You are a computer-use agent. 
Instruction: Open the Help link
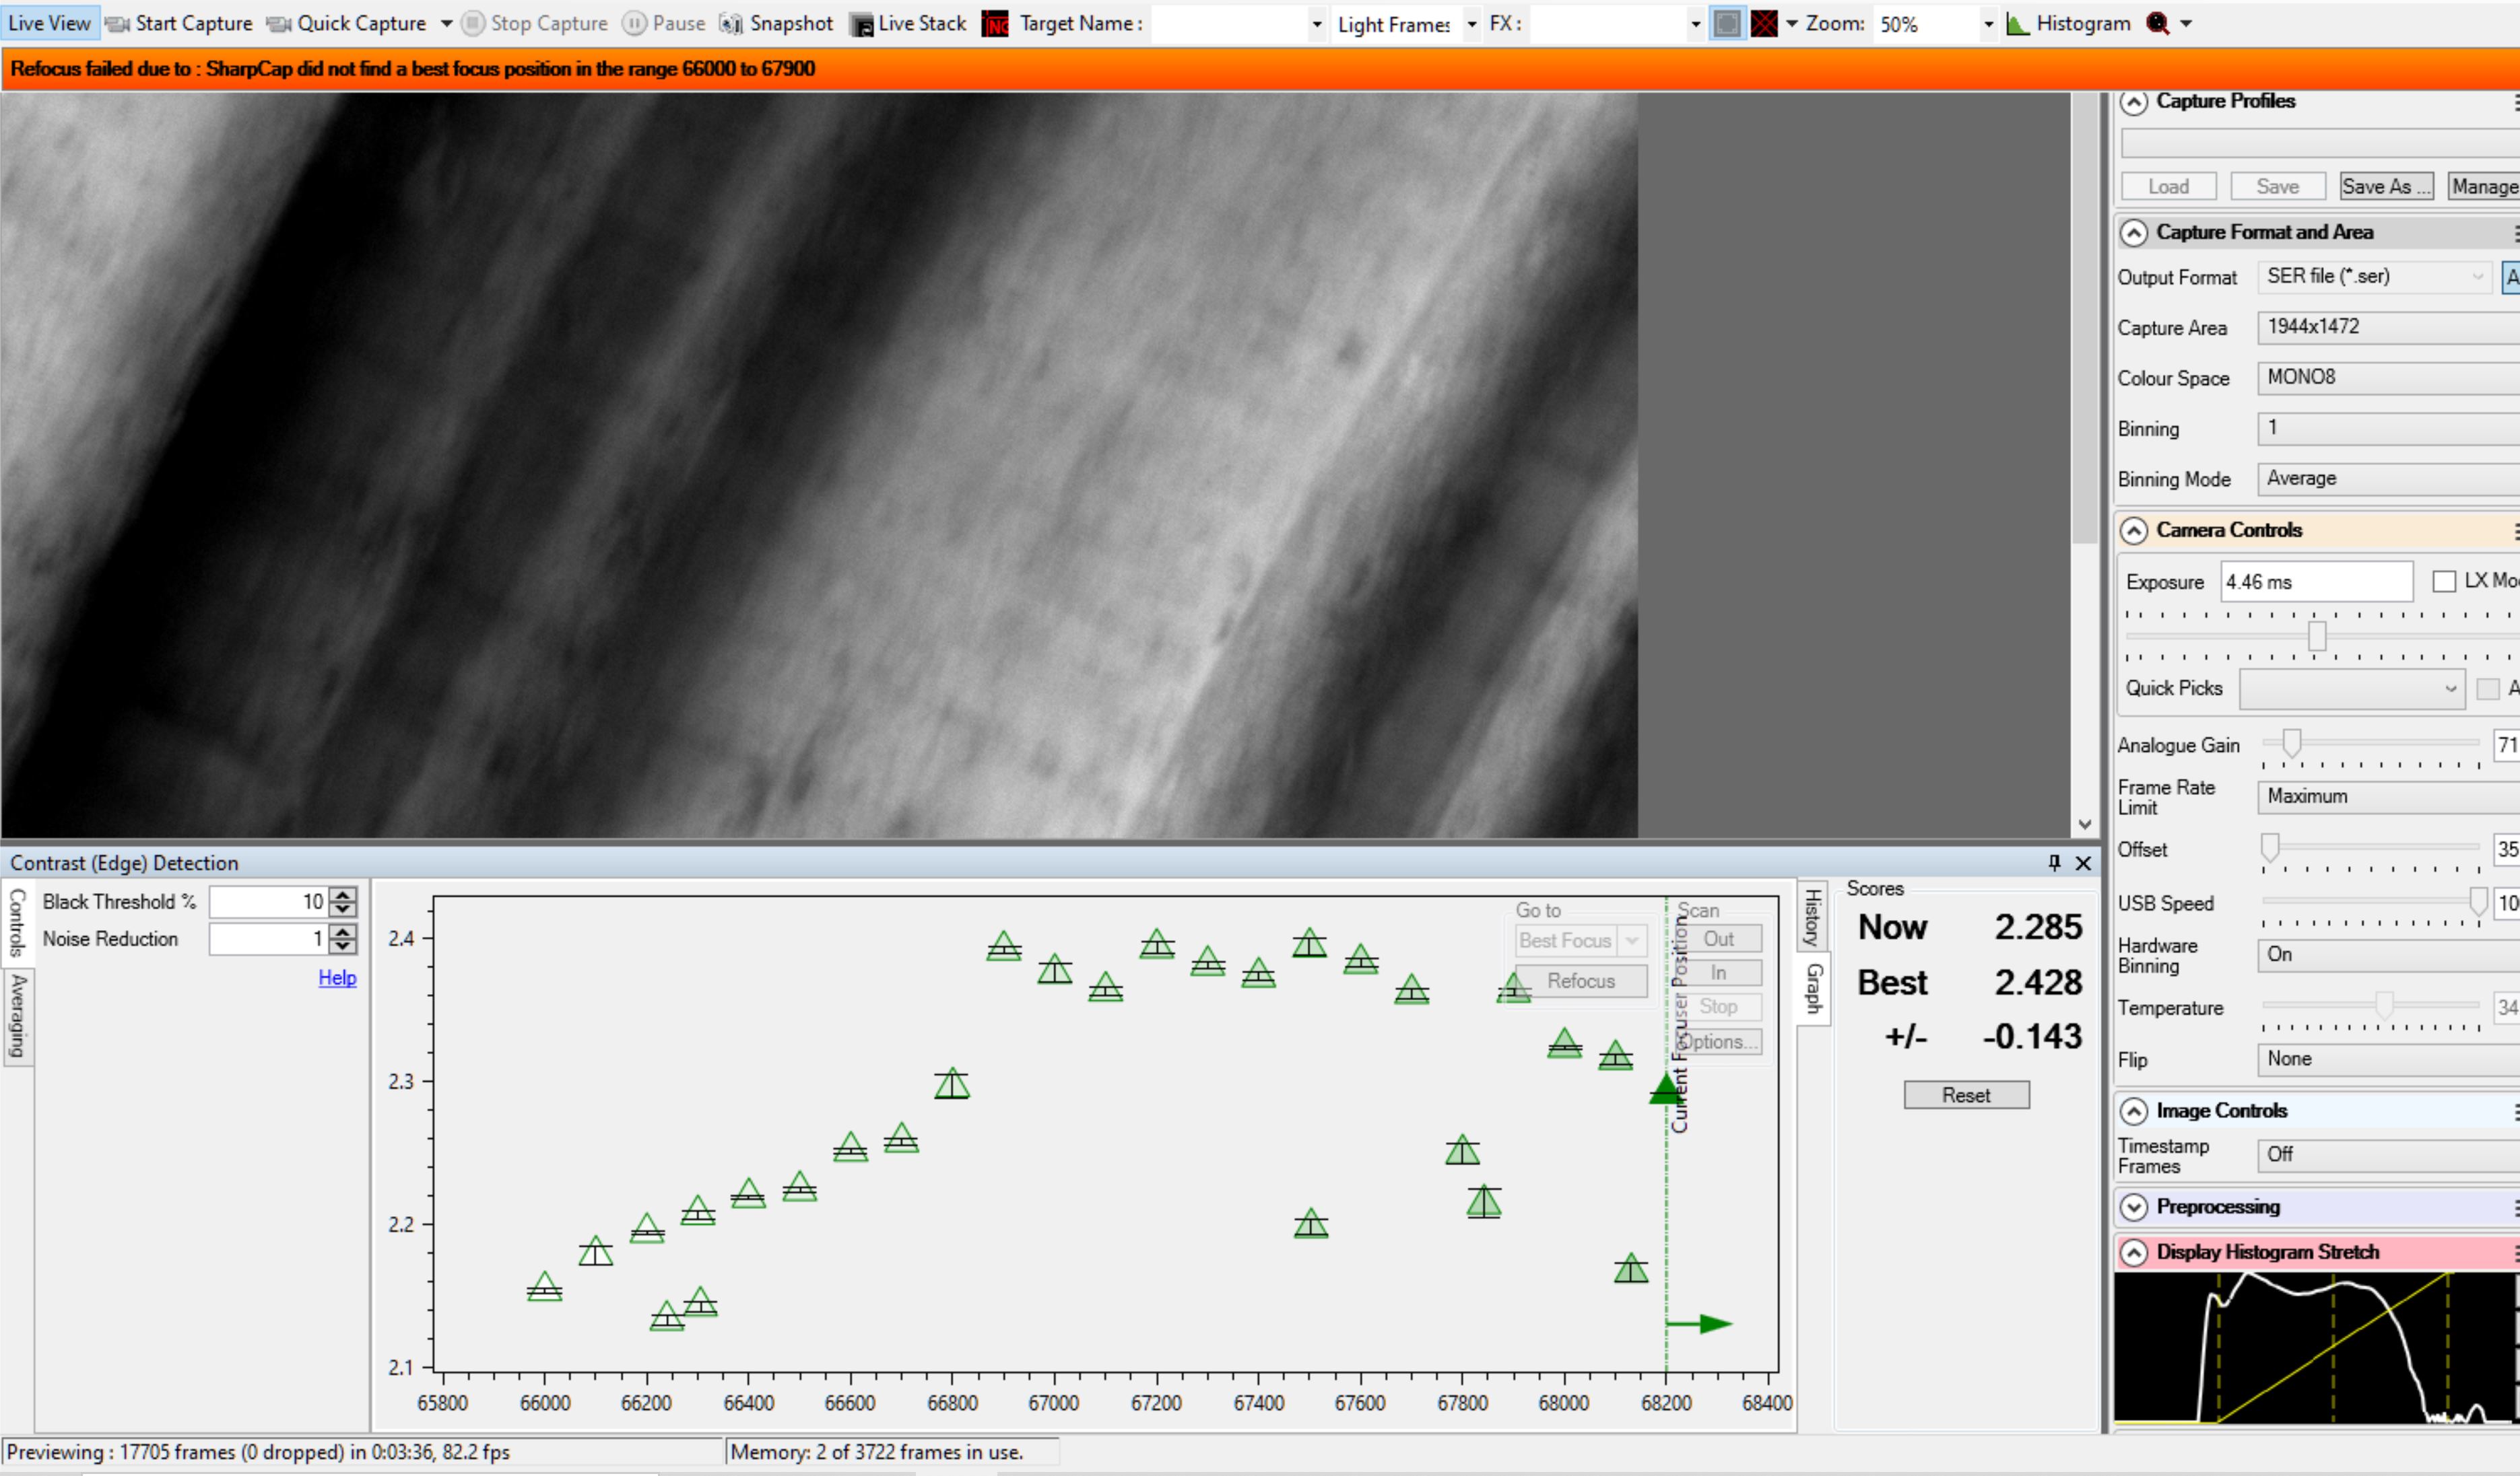point(337,979)
